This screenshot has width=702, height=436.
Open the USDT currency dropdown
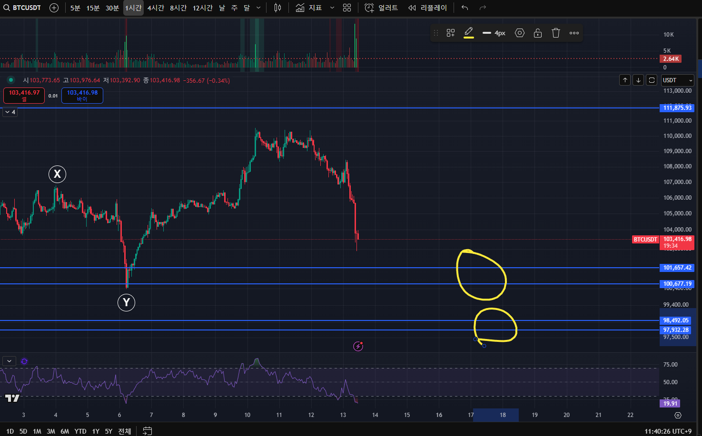pyautogui.click(x=677, y=80)
